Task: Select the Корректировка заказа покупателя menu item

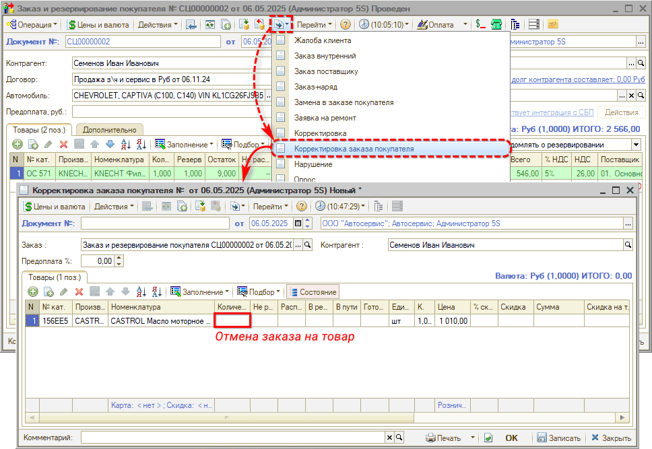Action: (x=354, y=148)
